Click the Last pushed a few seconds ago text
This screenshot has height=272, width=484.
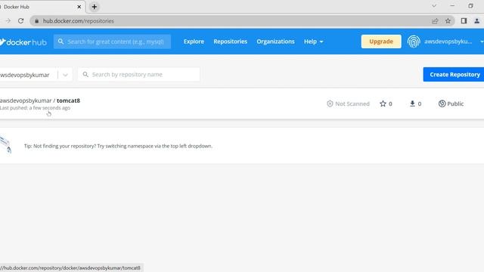pos(35,108)
